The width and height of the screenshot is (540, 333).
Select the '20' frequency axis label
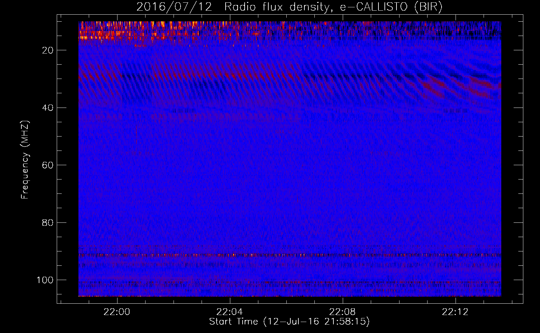(x=48, y=50)
